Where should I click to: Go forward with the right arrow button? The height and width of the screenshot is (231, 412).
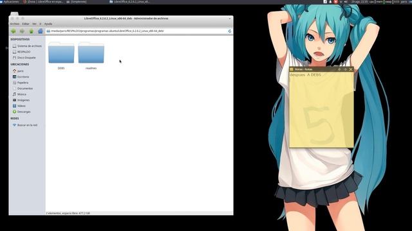[23, 31]
